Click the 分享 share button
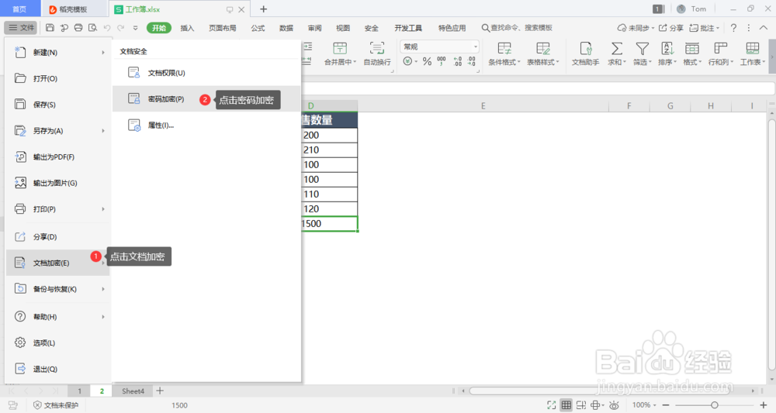The width and height of the screenshot is (776, 413). point(670,28)
